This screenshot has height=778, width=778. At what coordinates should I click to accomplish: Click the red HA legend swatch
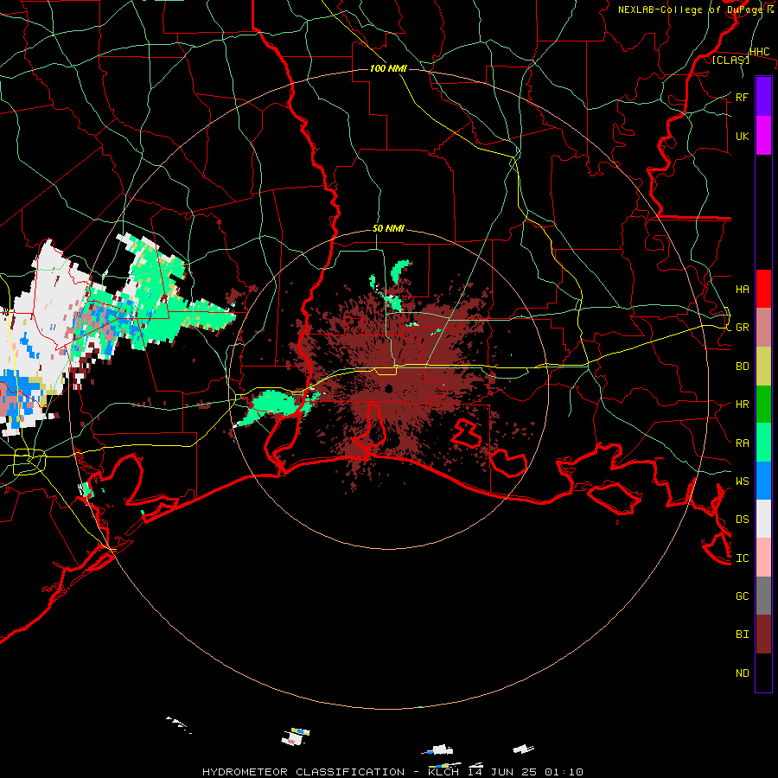pyautogui.click(x=763, y=289)
